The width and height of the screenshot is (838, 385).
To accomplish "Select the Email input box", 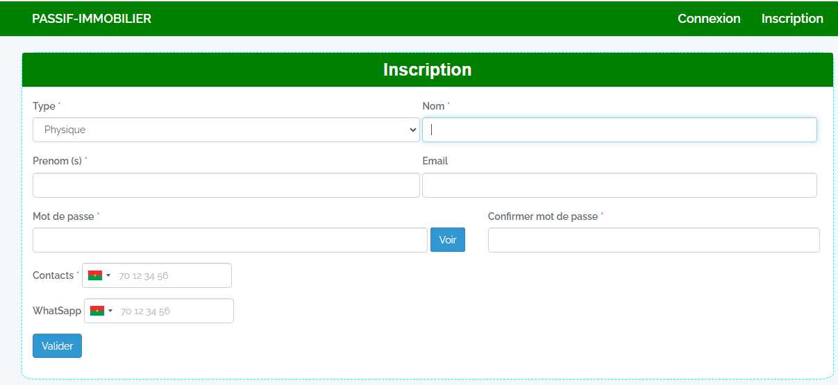I will tap(619, 185).
